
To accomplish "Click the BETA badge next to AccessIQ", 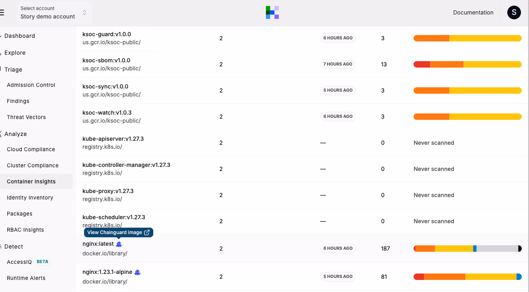I will 43,261.
